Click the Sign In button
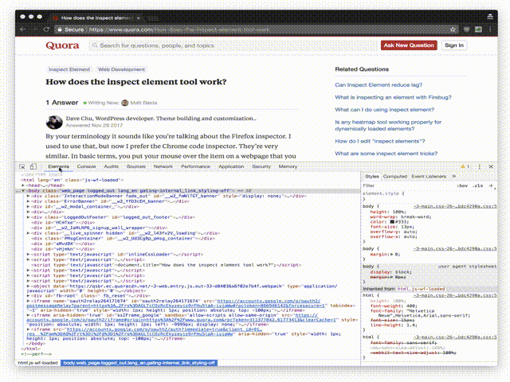This screenshot has height=382, width=510. [454, 45]
